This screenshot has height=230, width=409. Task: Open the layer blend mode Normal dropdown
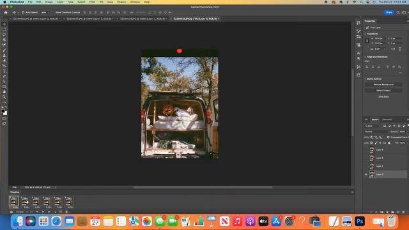(376, 132)
